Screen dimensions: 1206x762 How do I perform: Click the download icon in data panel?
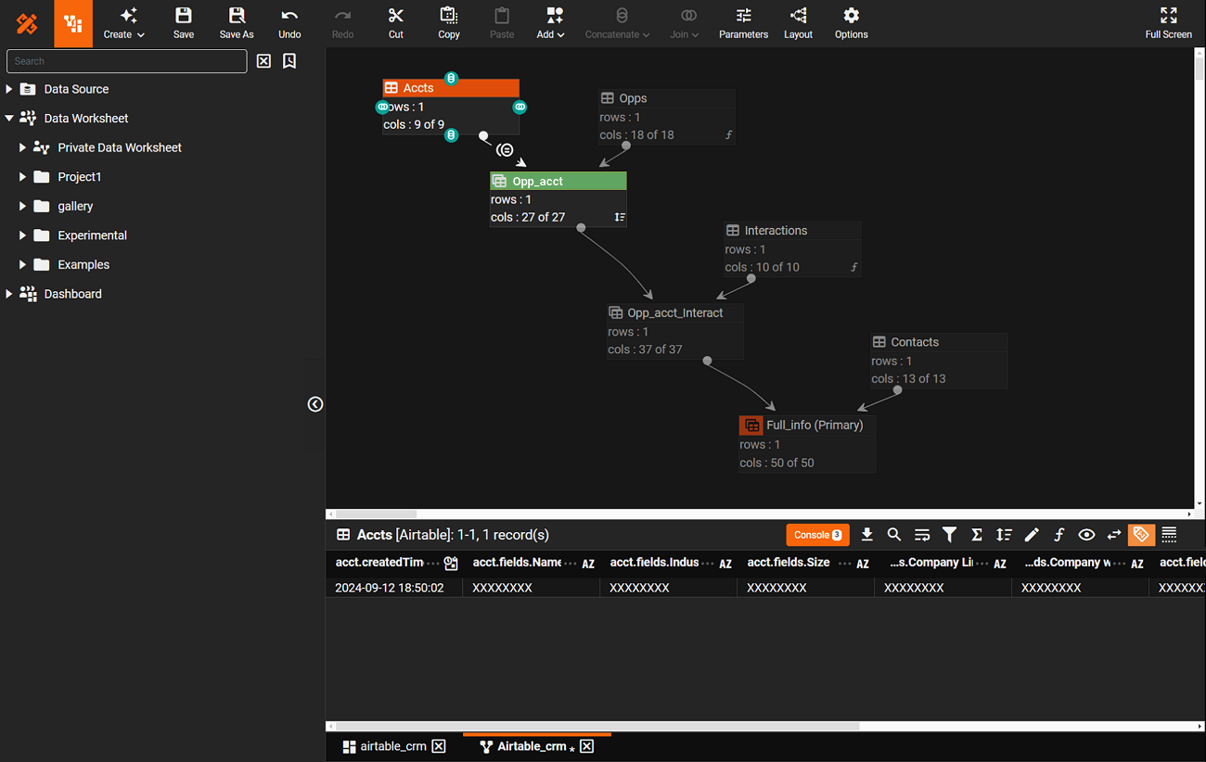coord(866,535)
